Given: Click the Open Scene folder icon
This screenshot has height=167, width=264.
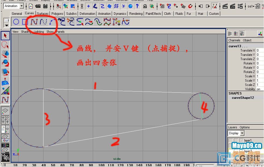Looking at the screenshot, I should [38, 6].
